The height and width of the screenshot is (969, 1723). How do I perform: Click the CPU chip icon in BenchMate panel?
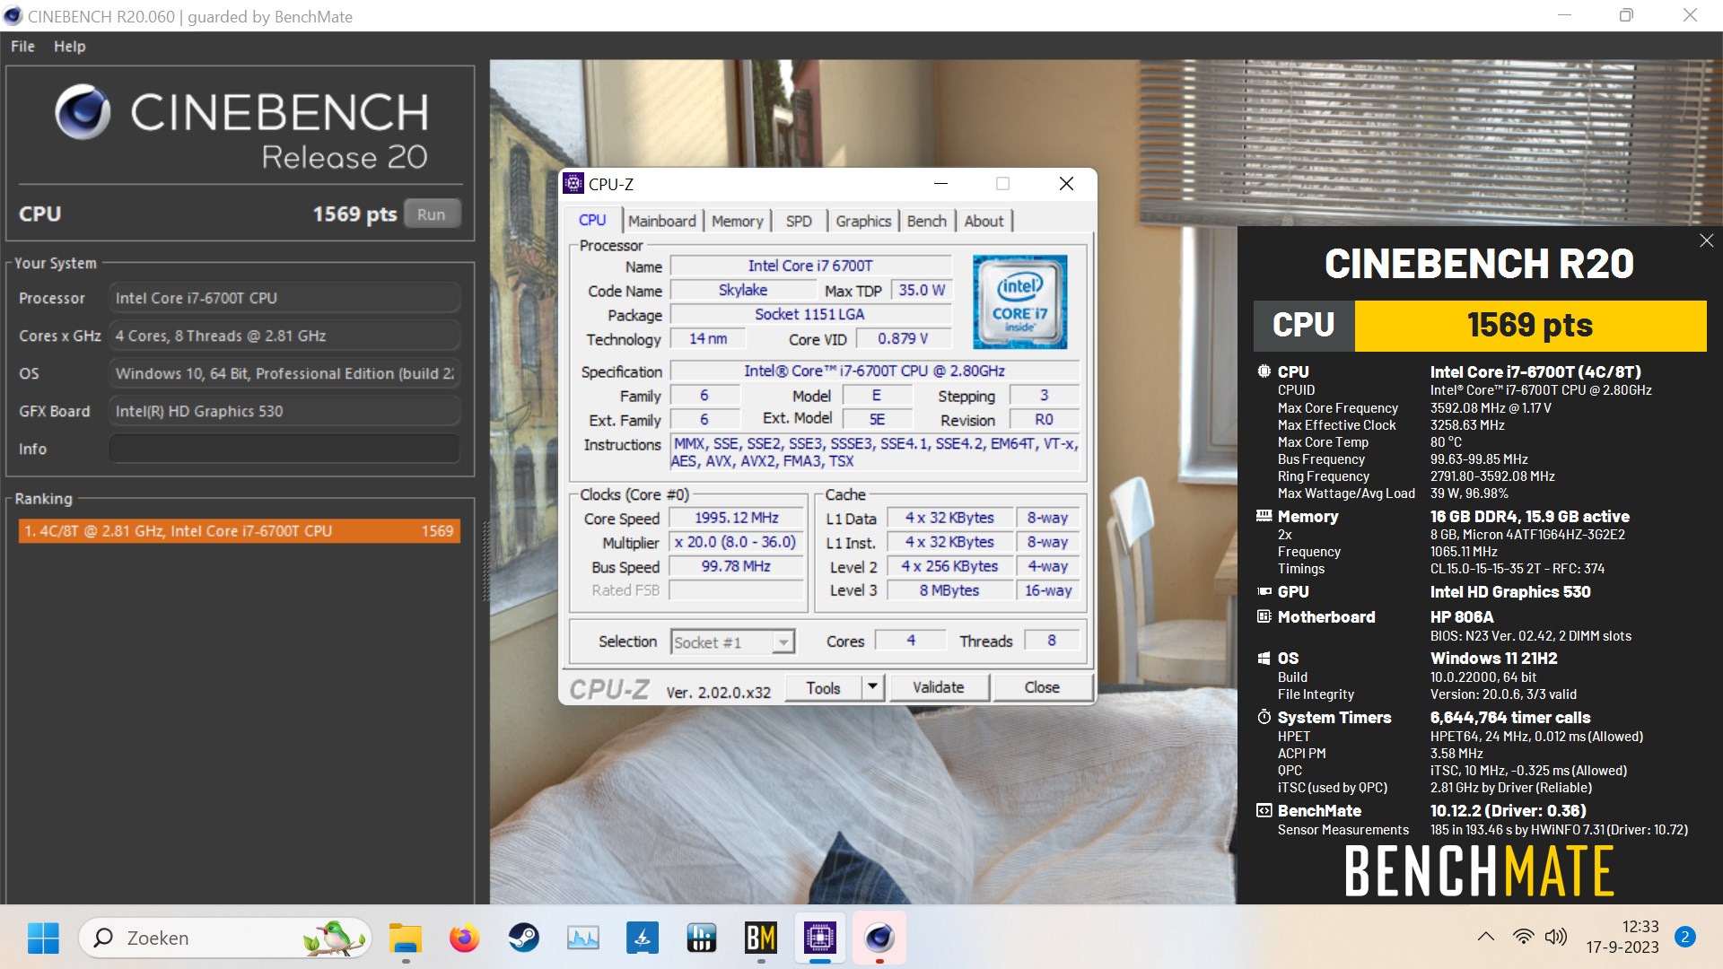pos(1264,371)
